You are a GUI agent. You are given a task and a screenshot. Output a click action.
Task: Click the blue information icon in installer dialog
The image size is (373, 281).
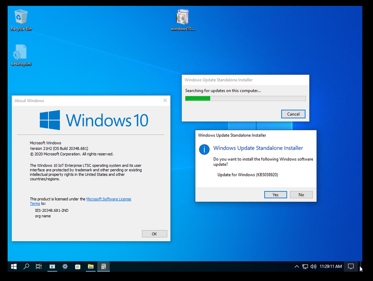(x=204, y=150)
